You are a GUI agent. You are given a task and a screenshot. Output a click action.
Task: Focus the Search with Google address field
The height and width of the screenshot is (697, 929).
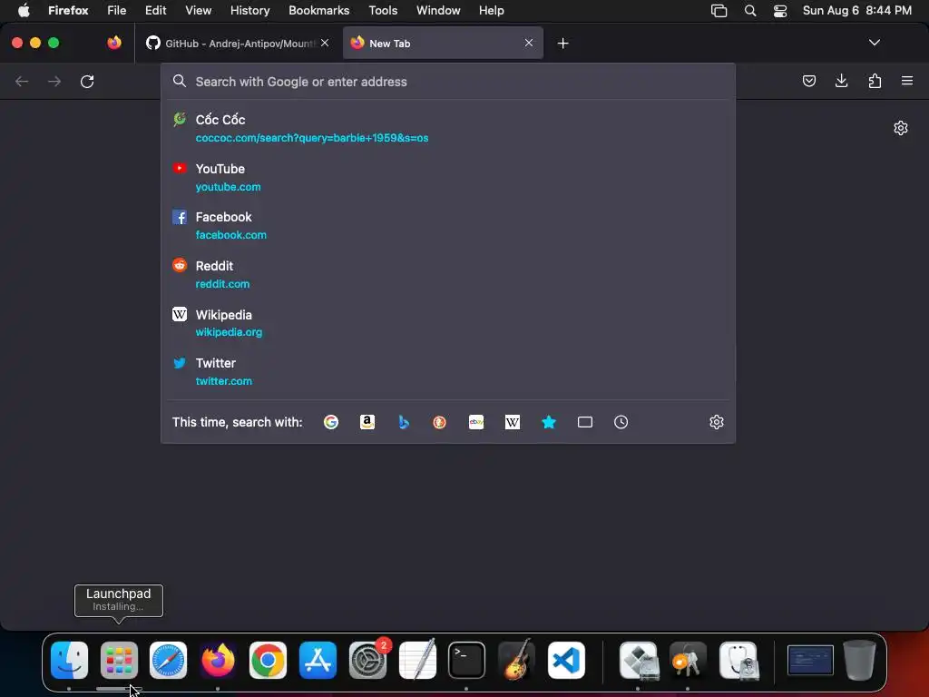click(448, 82)
